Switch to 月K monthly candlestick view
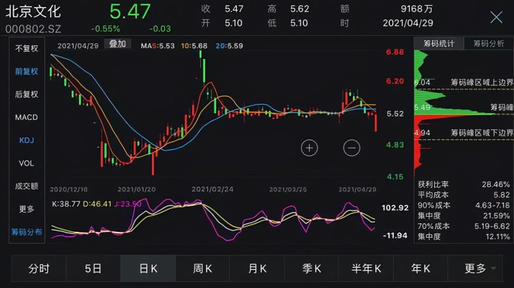 [257, 268]
